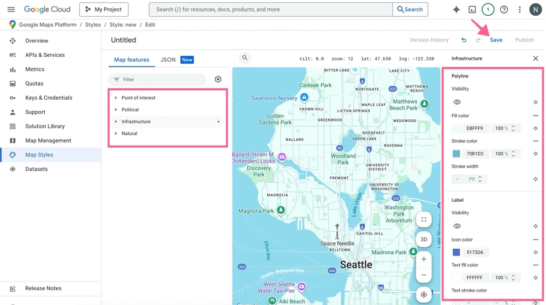Toggle Polyline visibility eye icon
The image size is (546, 305).
pyautogui.click(x=457, y=102)
